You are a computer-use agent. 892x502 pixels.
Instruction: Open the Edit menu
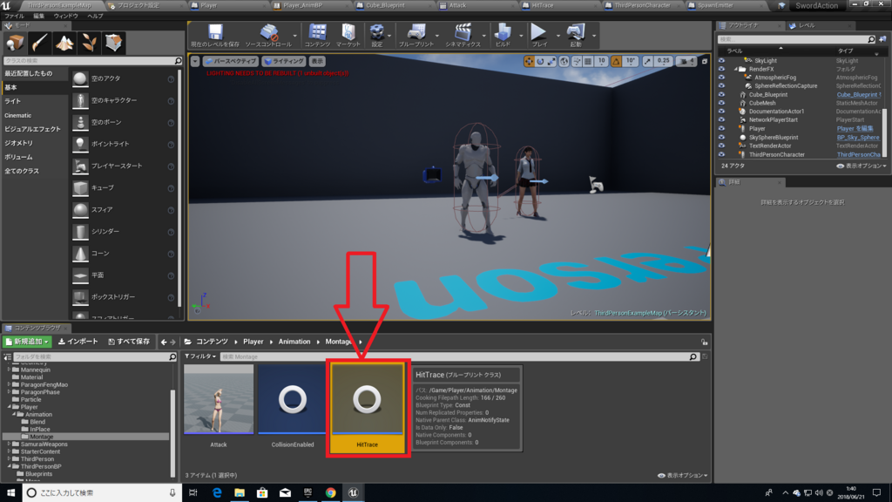pyautogui.click(x=38, y=16)
